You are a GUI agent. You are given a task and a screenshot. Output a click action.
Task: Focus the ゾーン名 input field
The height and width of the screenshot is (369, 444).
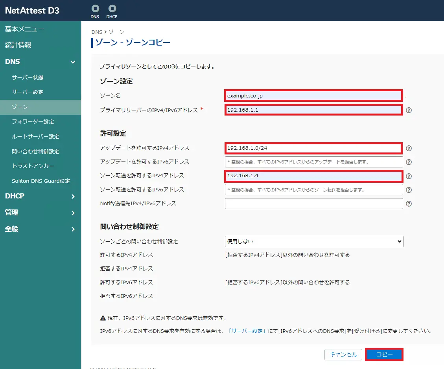313,95
